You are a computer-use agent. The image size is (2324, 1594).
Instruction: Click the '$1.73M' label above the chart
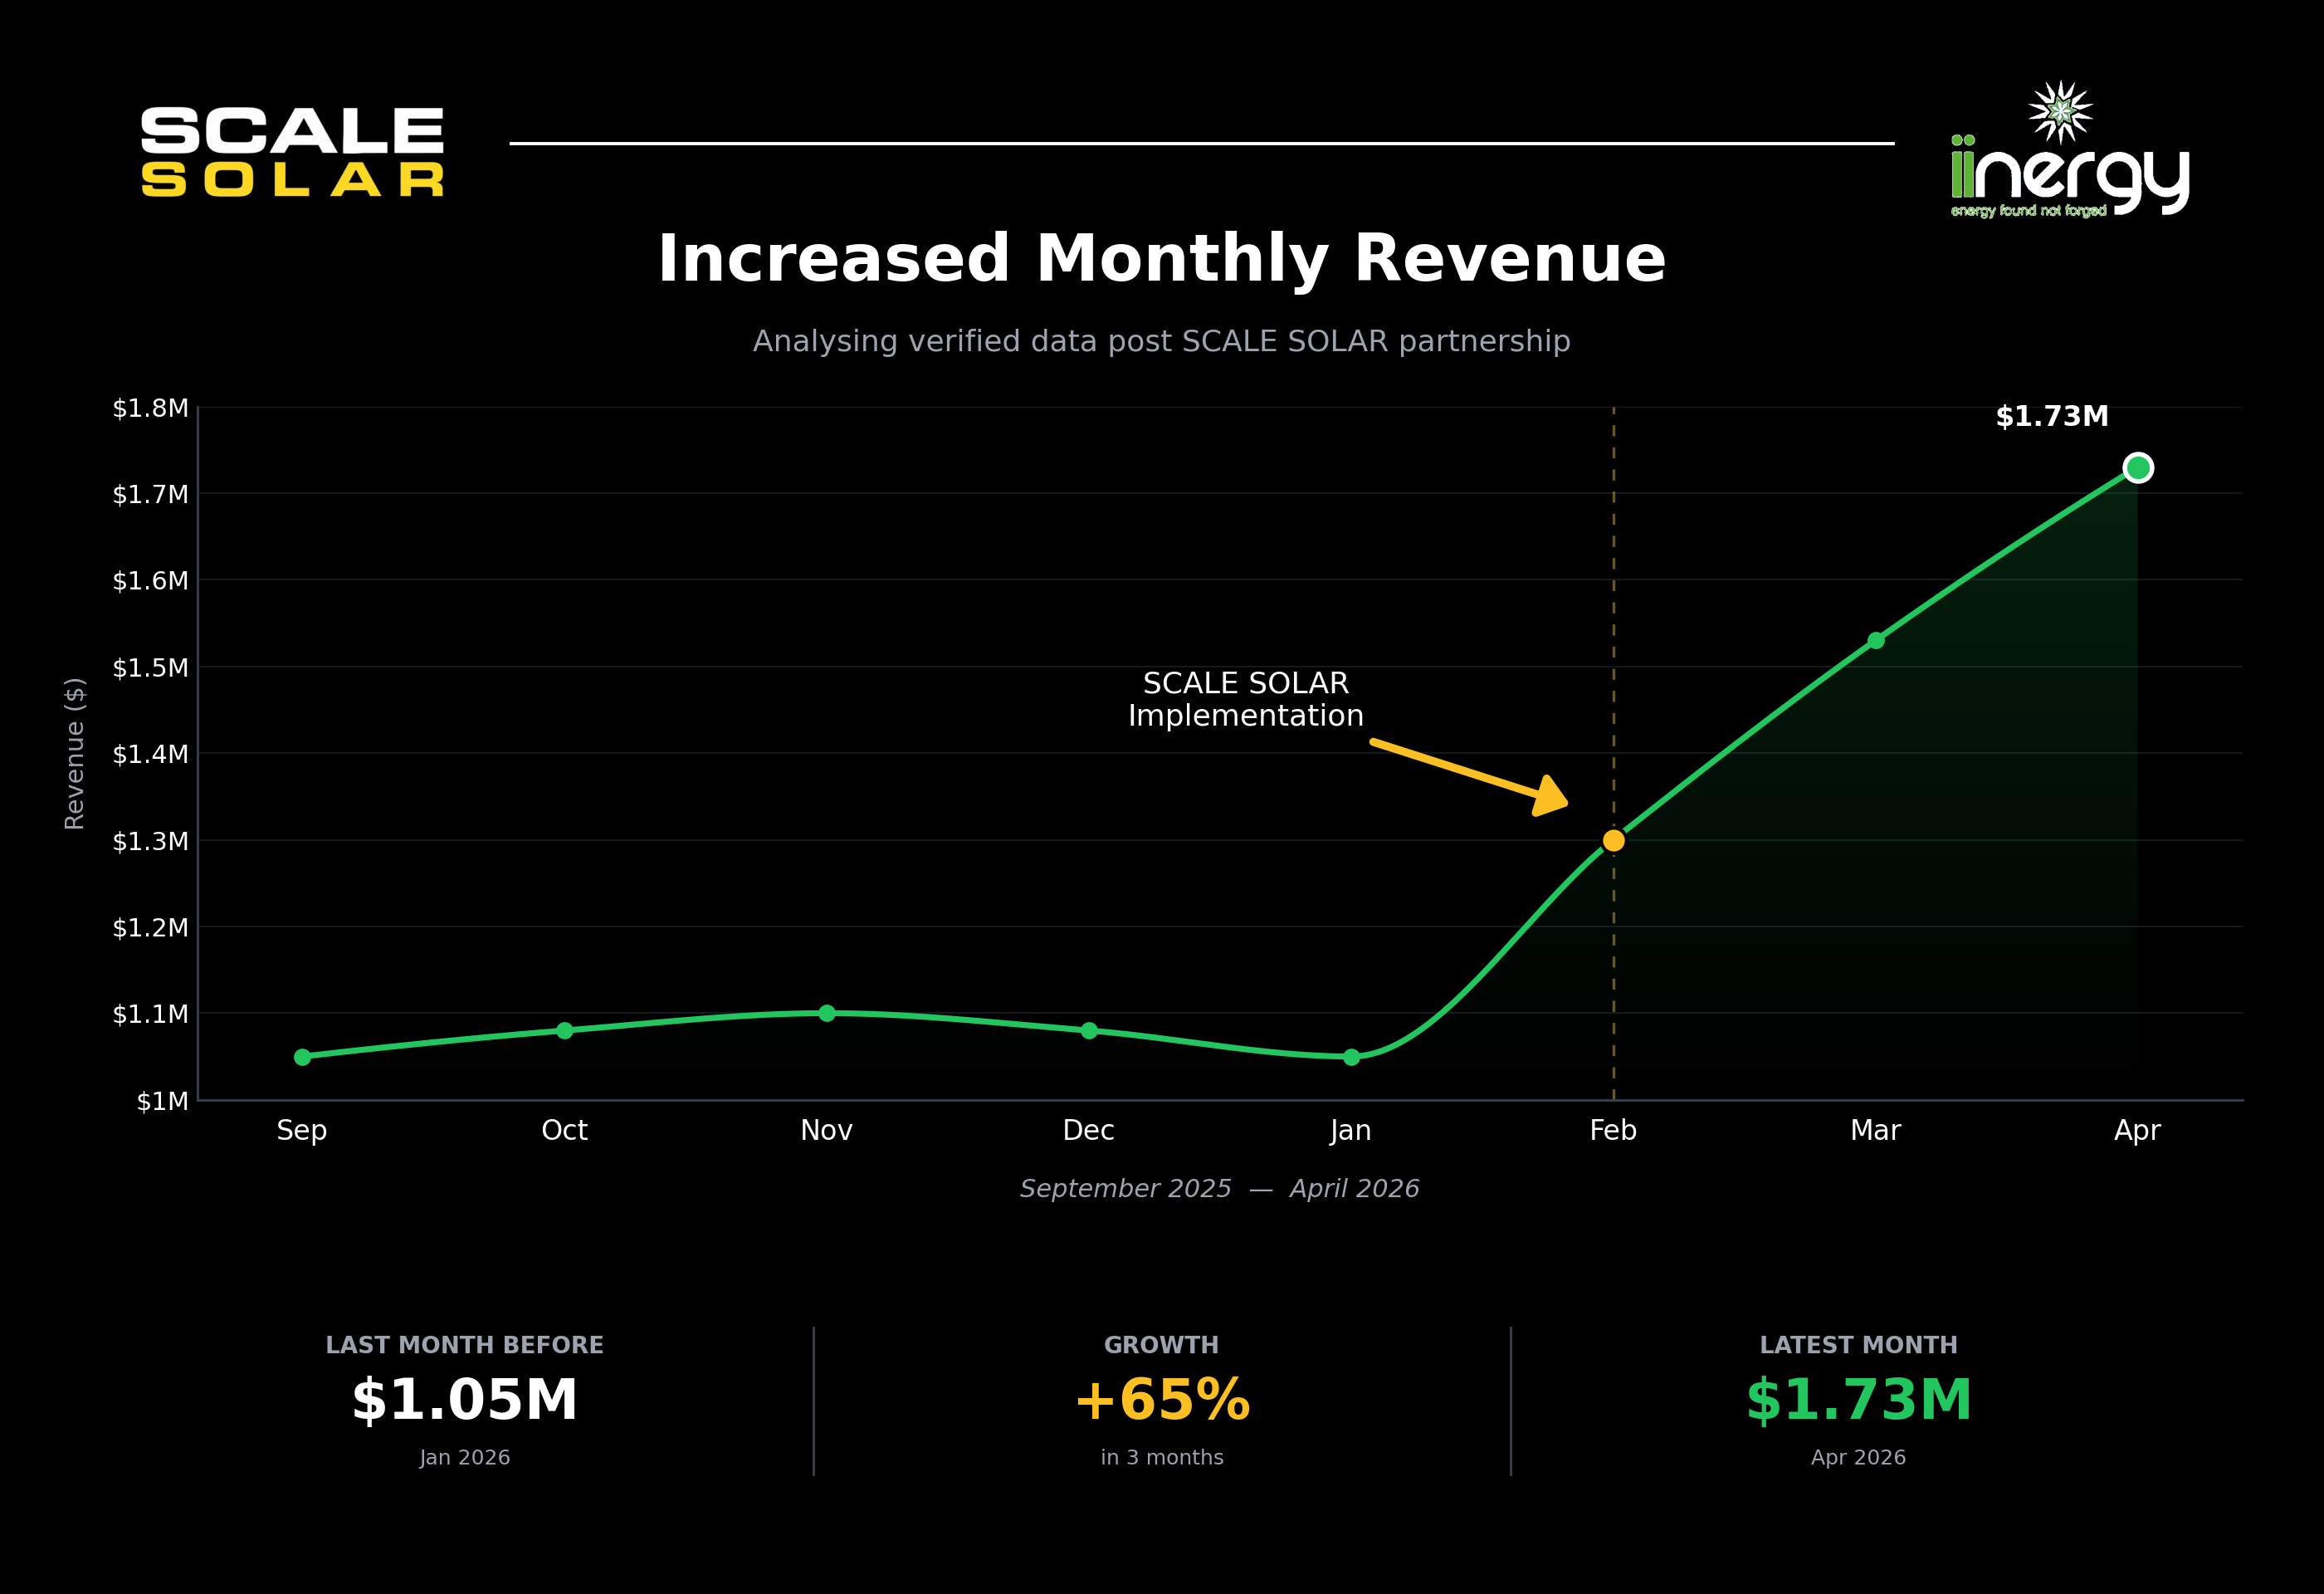click(x=2052, y=416)
